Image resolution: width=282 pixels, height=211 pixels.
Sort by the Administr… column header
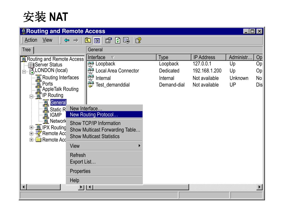240,57
